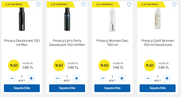This screenshot has width=181, height=97.
Task: Add Privacy Gold Women to cart
Action: [x=157, y=88]
